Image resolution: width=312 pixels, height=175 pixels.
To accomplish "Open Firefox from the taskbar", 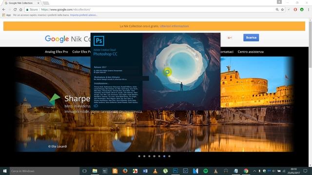I will pyautogui.click(x=125, y=171).
